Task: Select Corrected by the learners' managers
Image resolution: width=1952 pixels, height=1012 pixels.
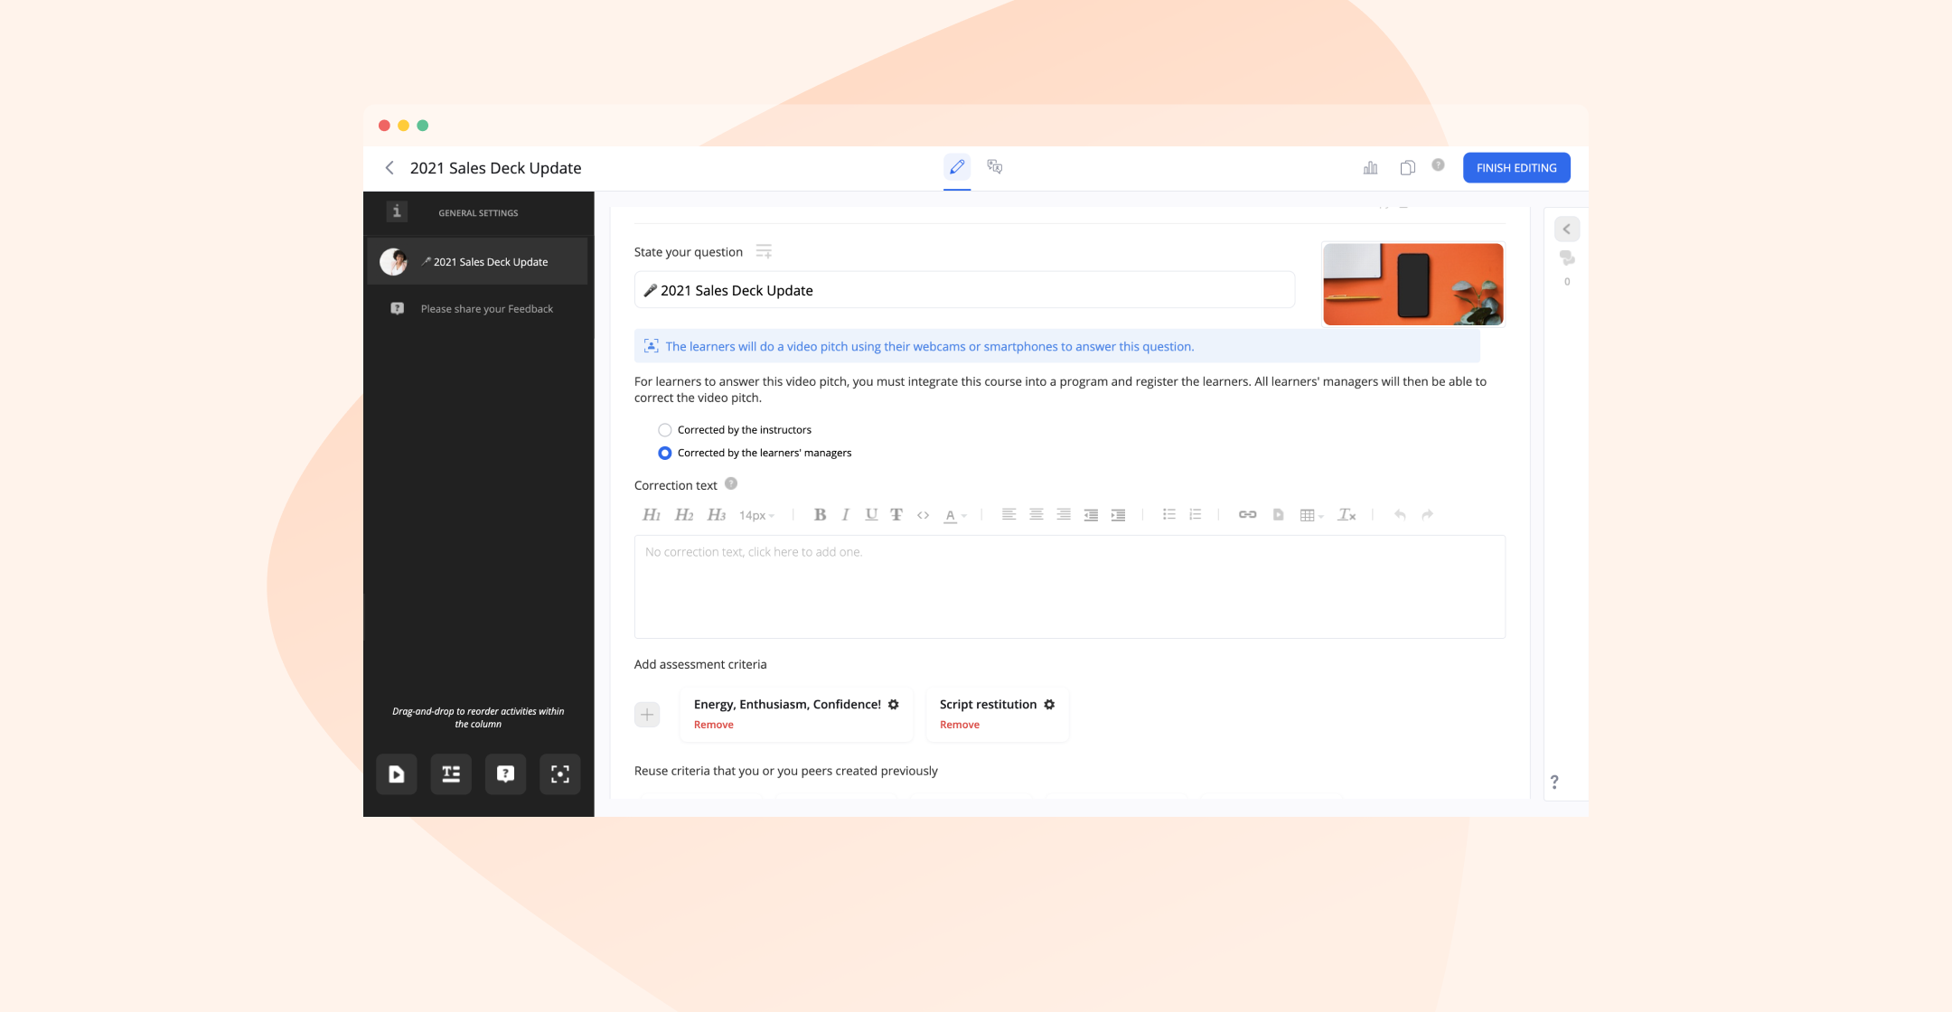Action: click(x=665, y=454)
